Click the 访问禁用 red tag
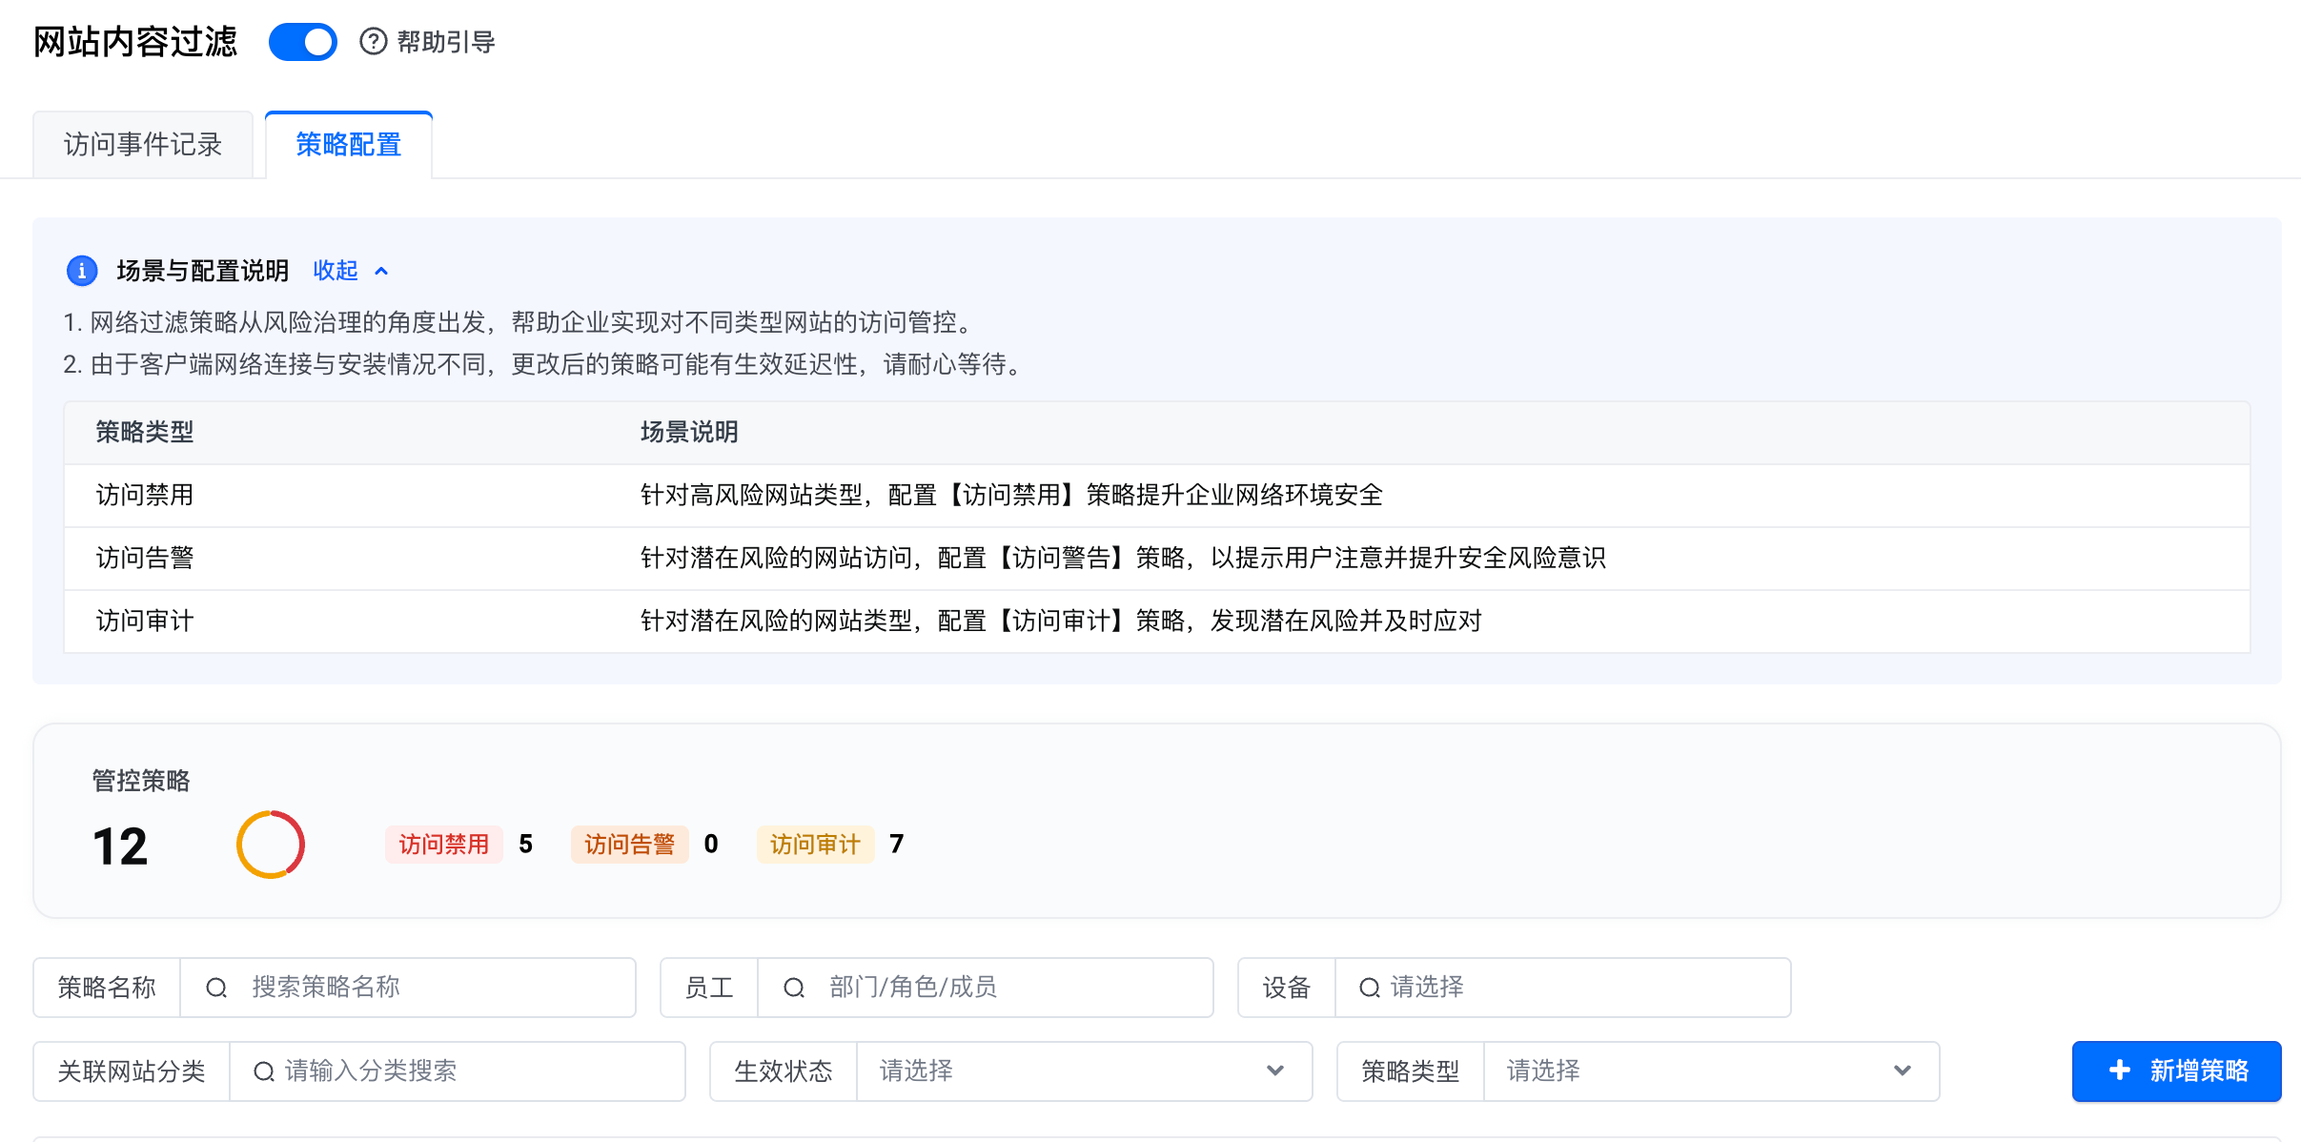Screen dimensions: 2301x1142 (x=443, y=845)
